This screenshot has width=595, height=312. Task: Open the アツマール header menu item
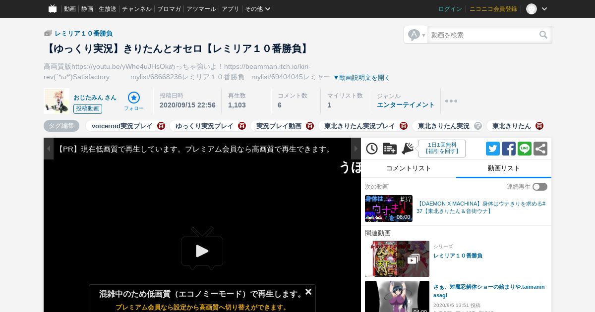coord(201,9)
